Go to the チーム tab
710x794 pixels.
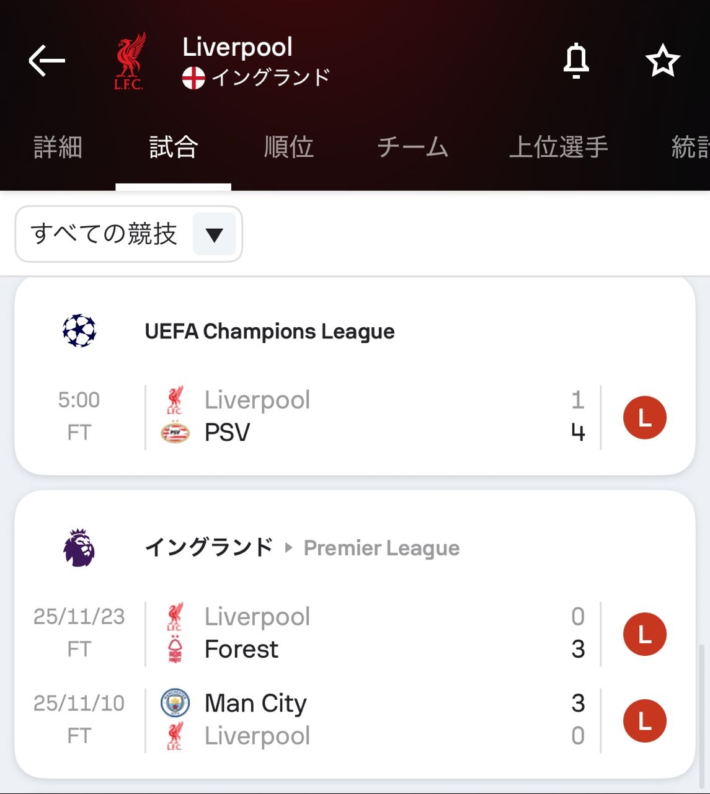412,148
